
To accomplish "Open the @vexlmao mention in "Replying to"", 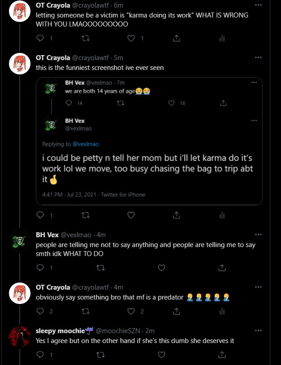I will (85, 144).
